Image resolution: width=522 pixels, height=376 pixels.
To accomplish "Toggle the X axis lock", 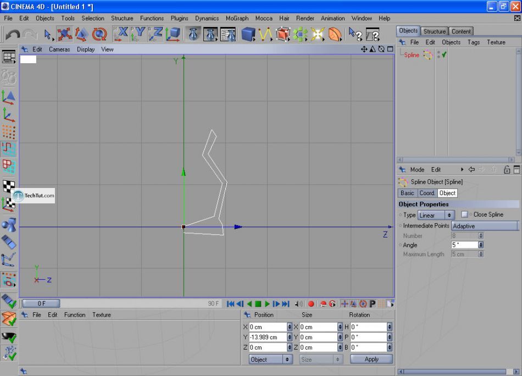I will tap(120, 34).
